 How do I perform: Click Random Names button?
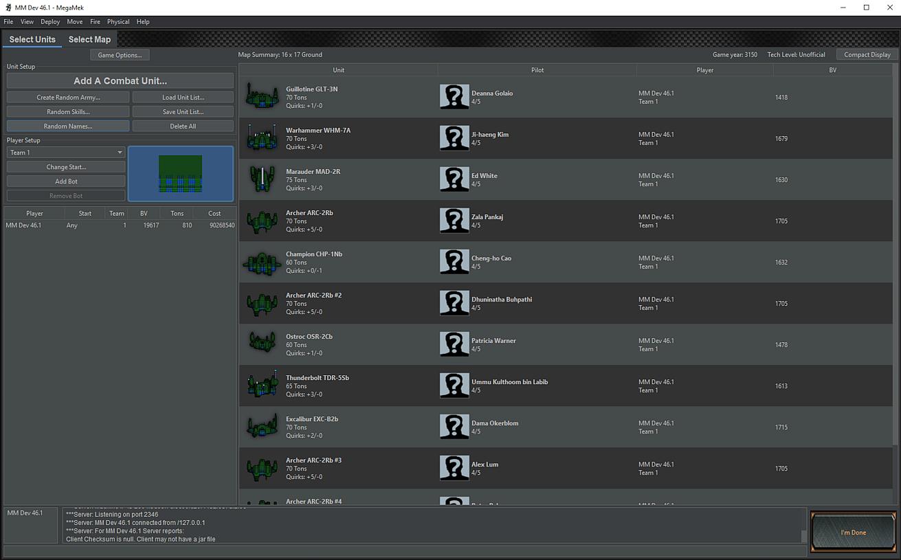[68, 126]
